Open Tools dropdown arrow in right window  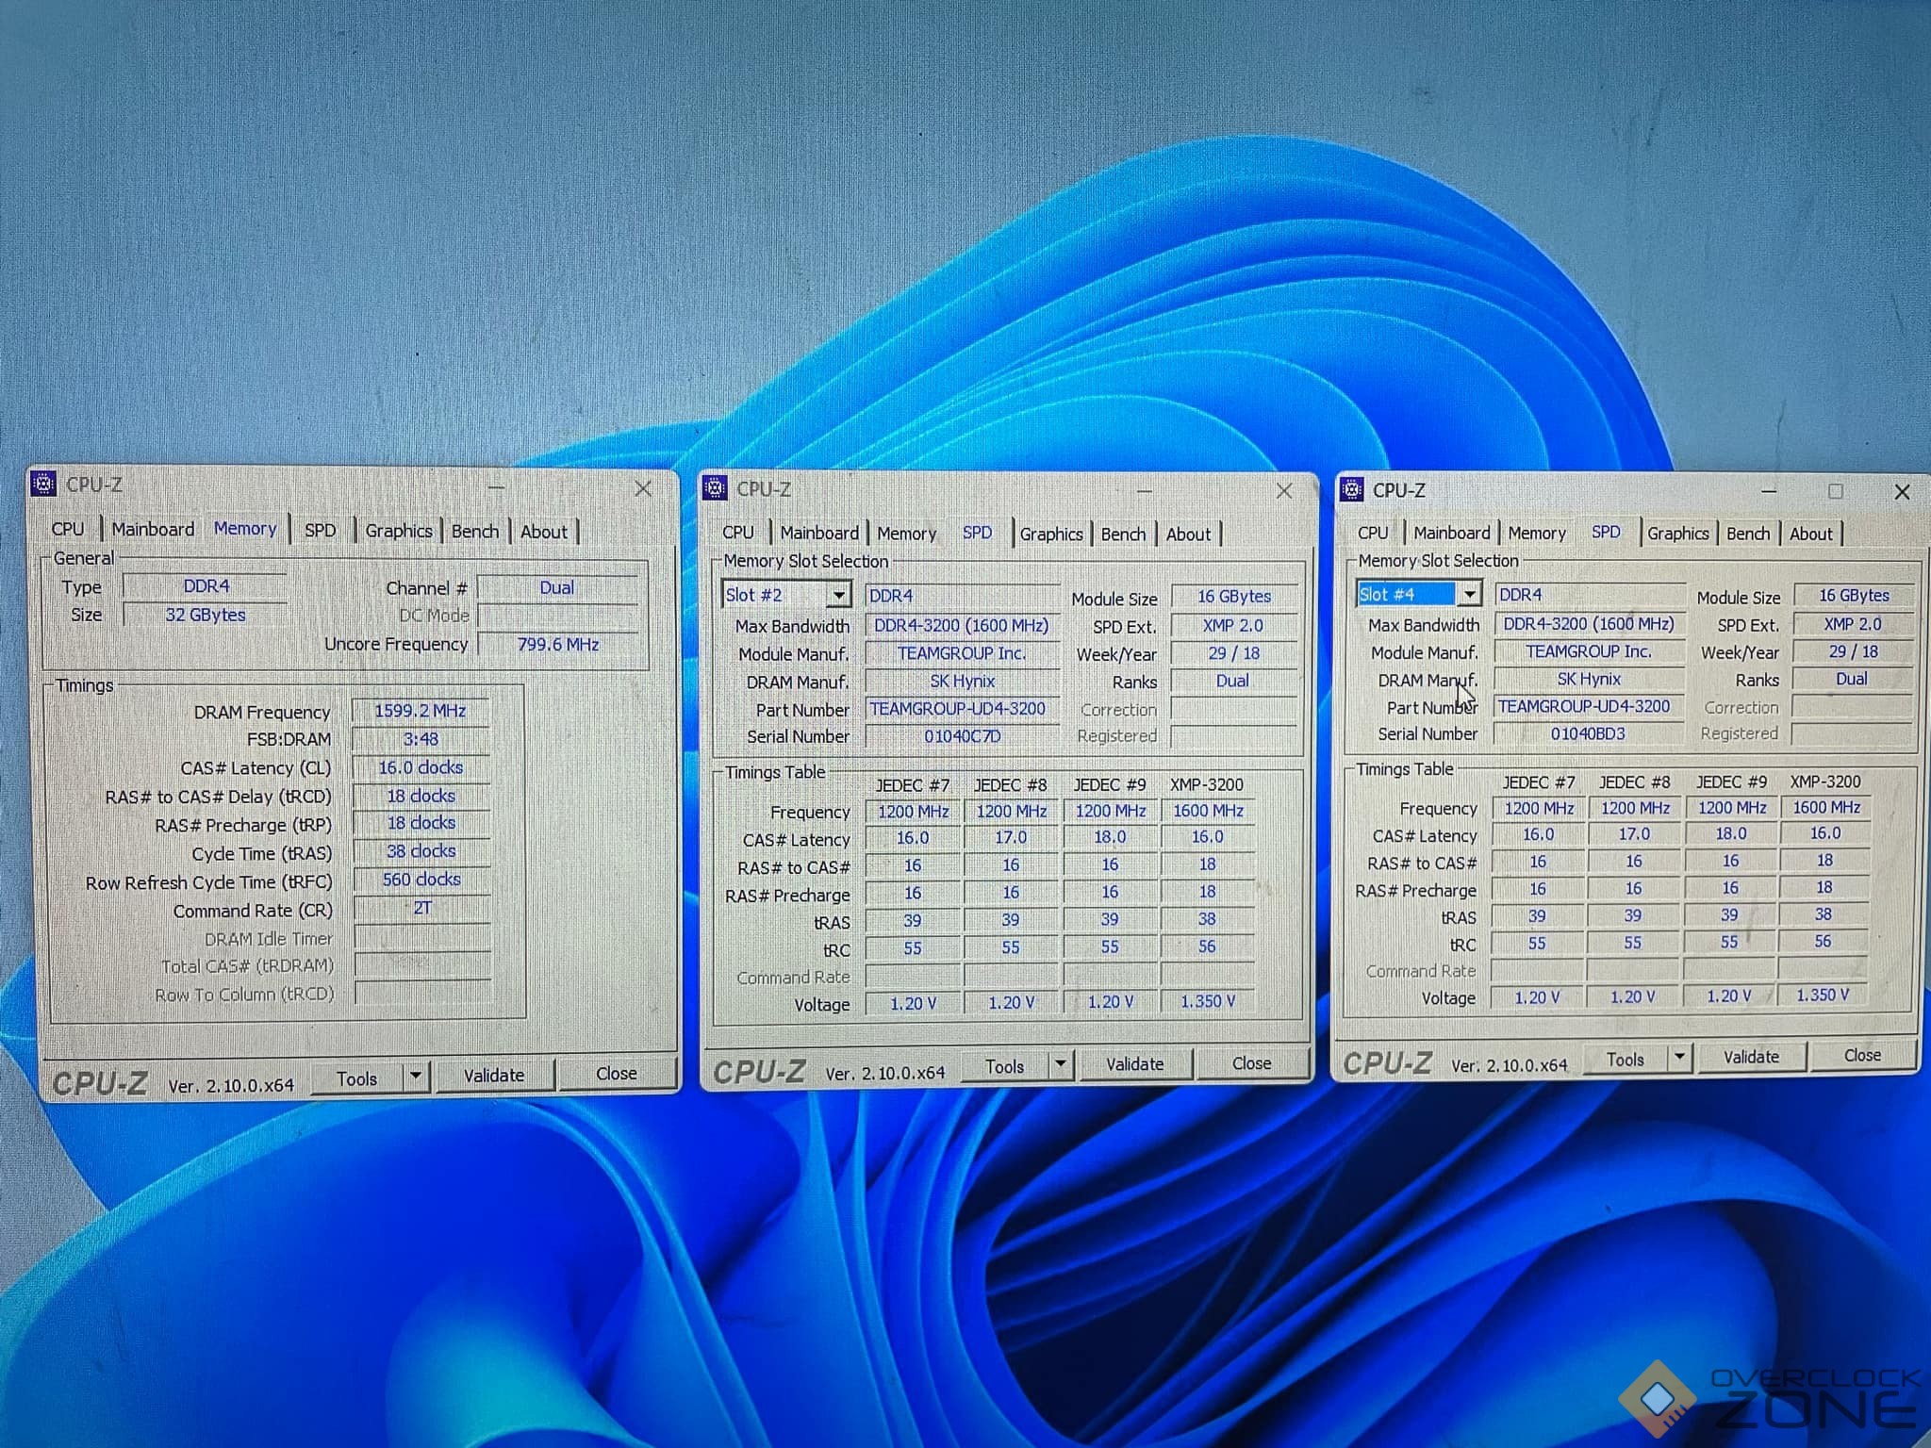click(1680, 1058)
